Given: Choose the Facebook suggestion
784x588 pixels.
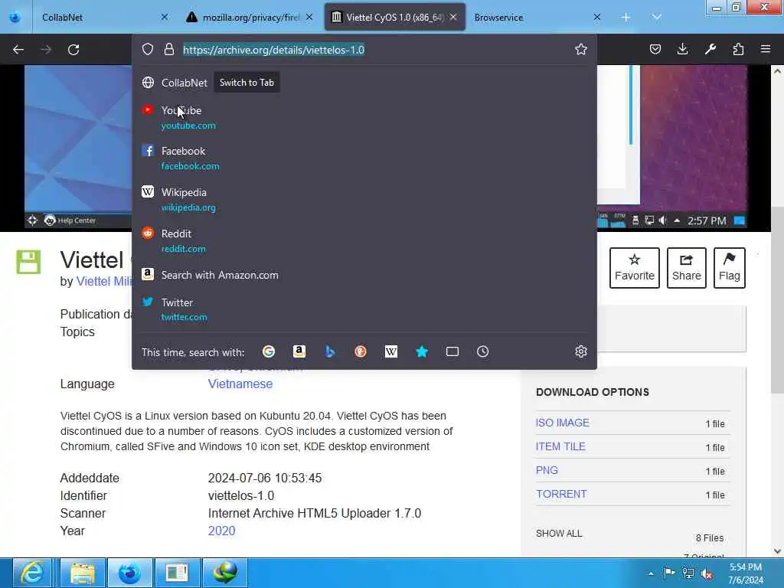Looking at the screenshot, I should (x=364, y=158).
